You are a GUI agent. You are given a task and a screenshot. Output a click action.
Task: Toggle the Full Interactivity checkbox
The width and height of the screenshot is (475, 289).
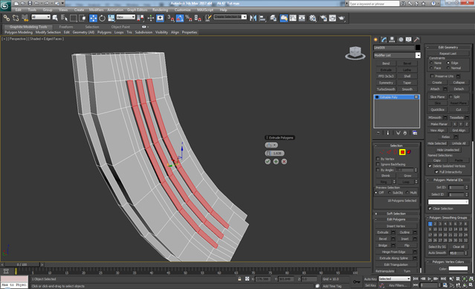pyautogui.click(x=436, y=172)
